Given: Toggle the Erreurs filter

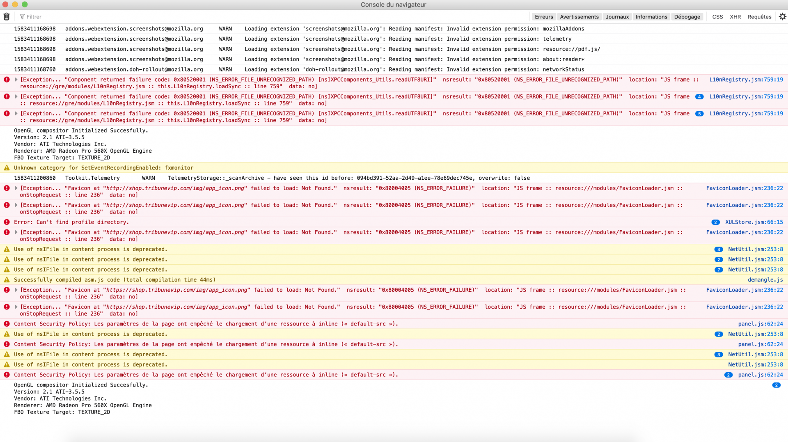Looking at the screenshot, I should coord(544,17).
